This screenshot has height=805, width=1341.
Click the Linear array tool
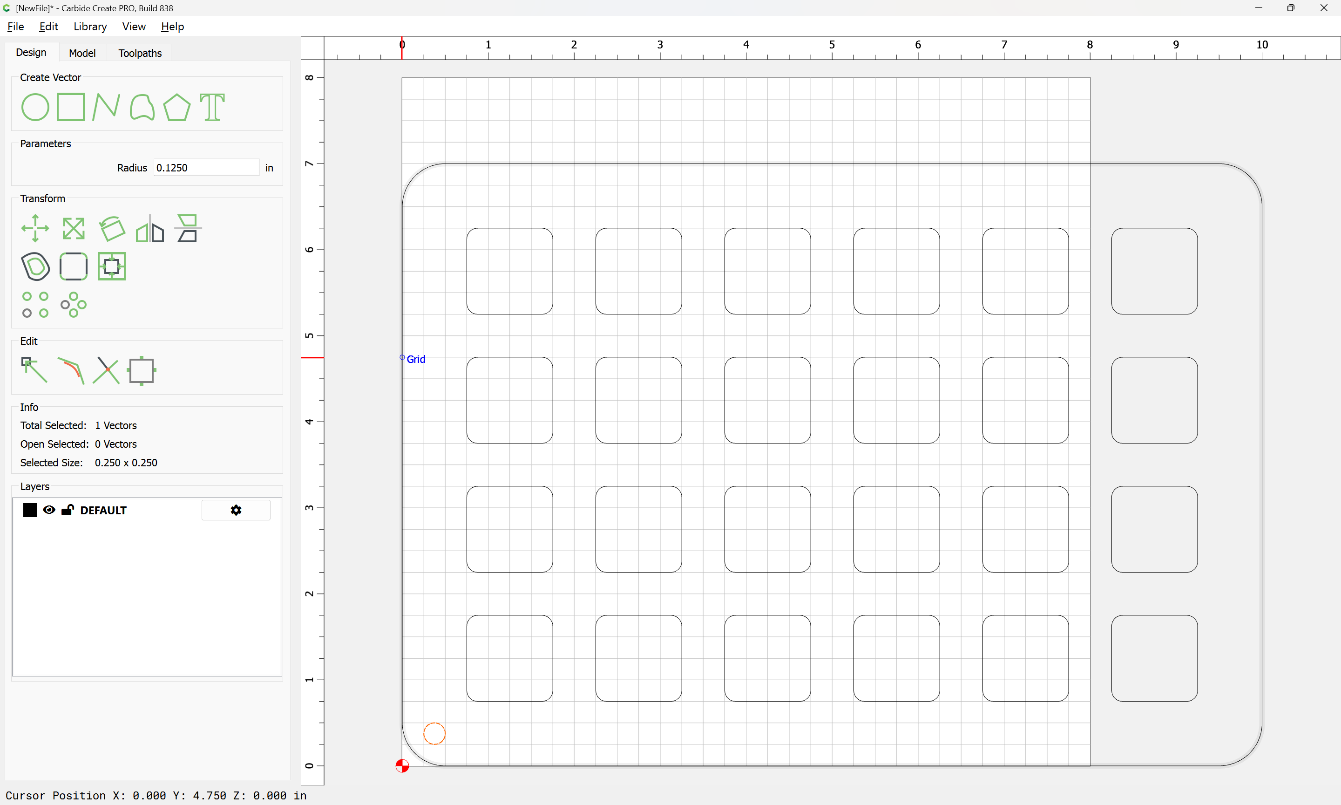pos(35,305)
